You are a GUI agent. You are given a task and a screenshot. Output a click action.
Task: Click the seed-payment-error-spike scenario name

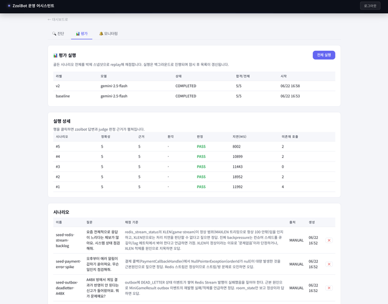point(68,264)
